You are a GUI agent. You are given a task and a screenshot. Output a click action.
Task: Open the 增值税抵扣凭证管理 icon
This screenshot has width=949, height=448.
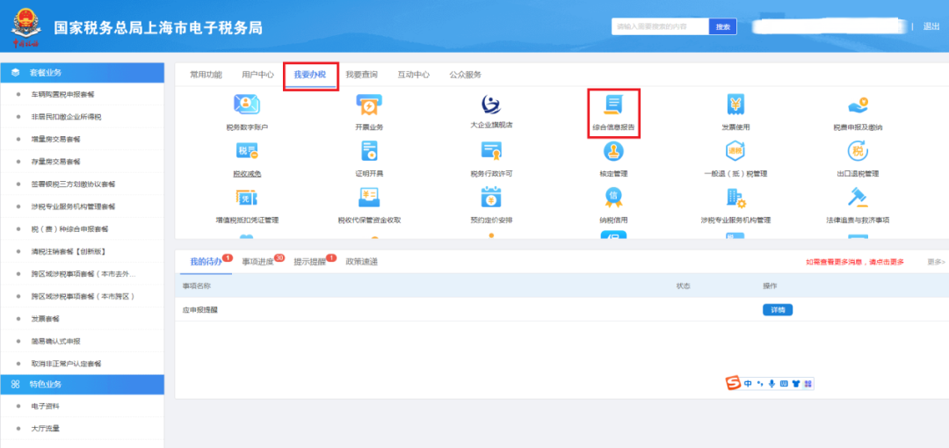[x=246, y=198]
